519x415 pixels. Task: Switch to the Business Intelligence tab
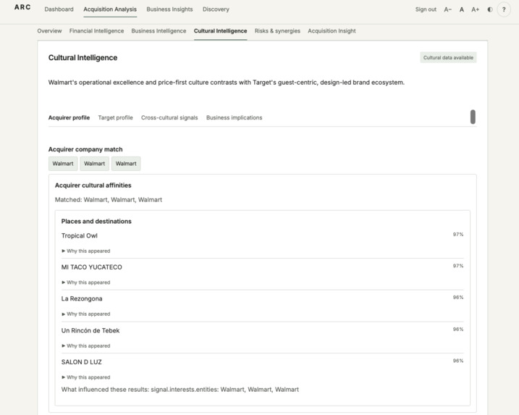(x=159, y=31)
